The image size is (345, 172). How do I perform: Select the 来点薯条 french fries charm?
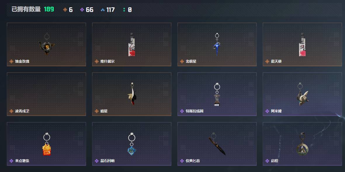pos(46,144)
